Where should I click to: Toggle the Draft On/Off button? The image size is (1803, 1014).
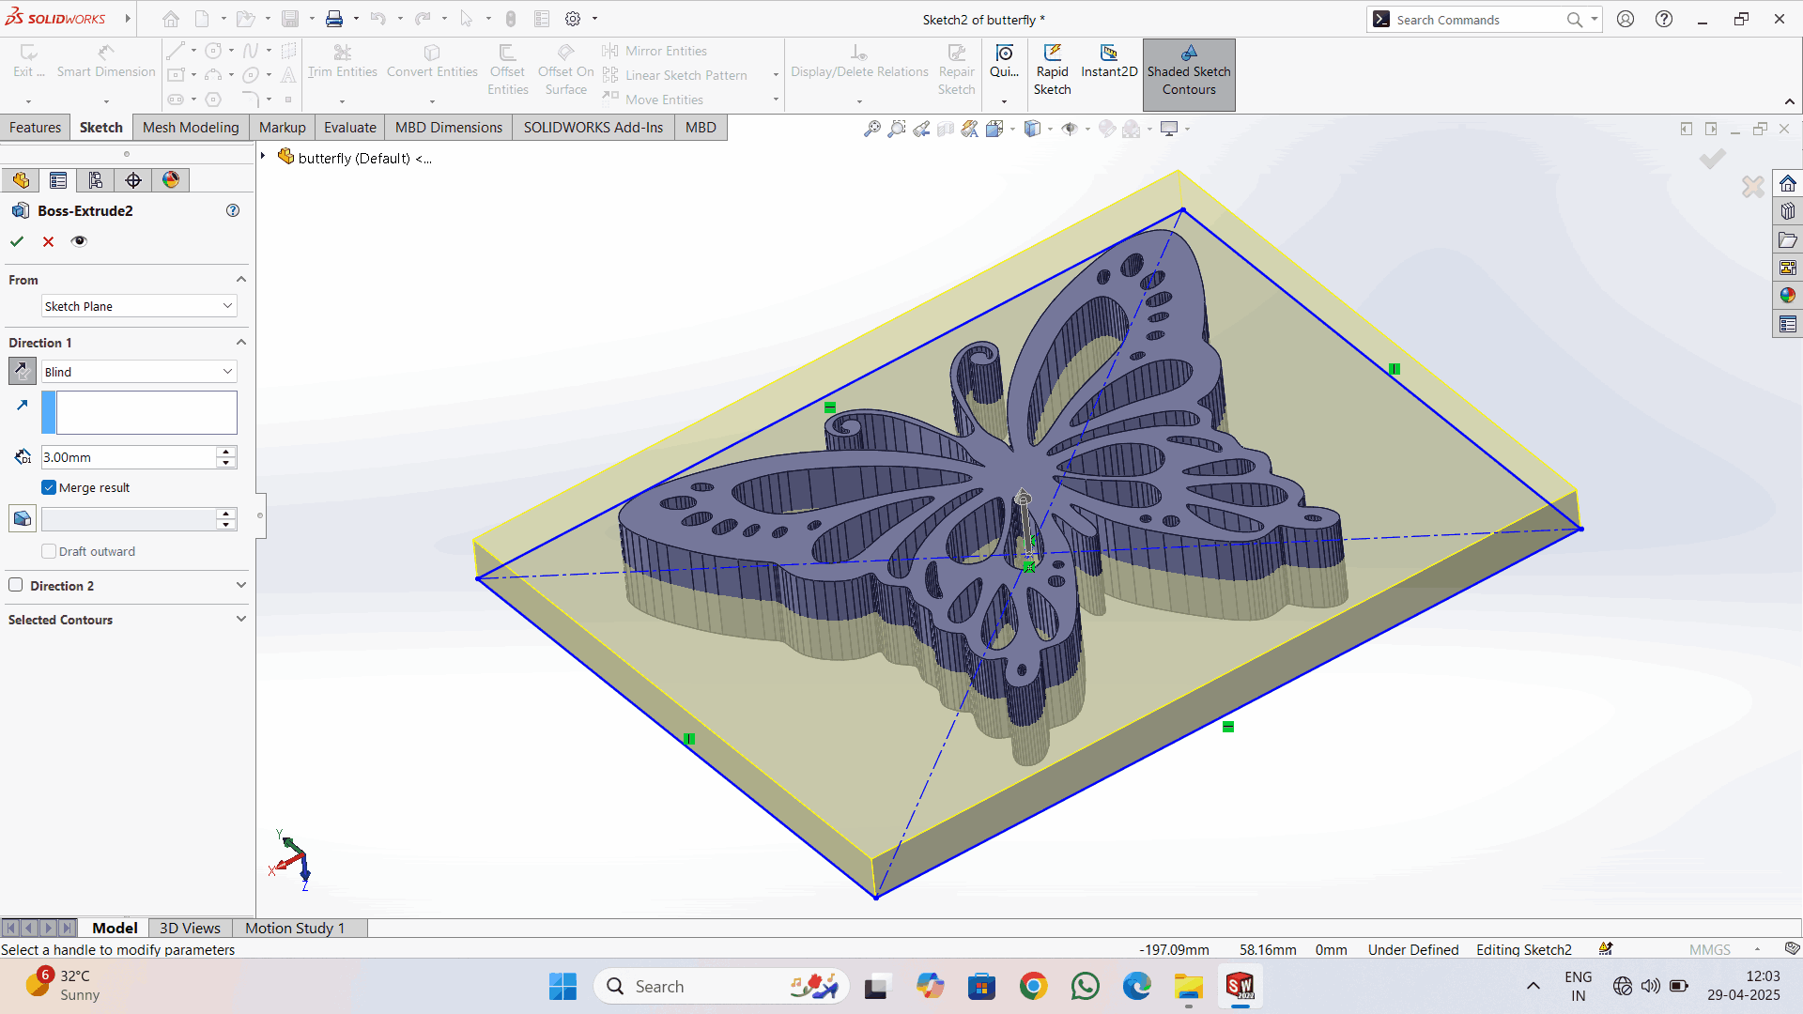[23, 518]
